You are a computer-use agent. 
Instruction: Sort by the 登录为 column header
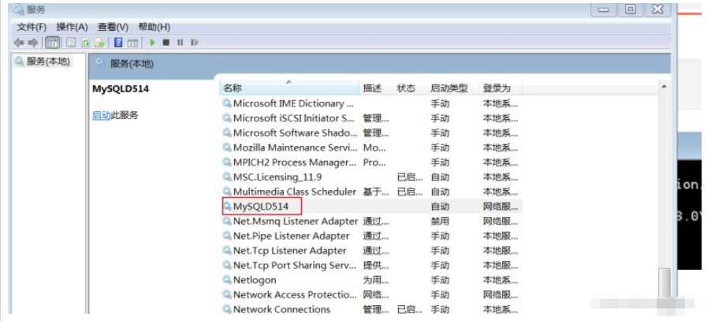(x=501, y=88)
